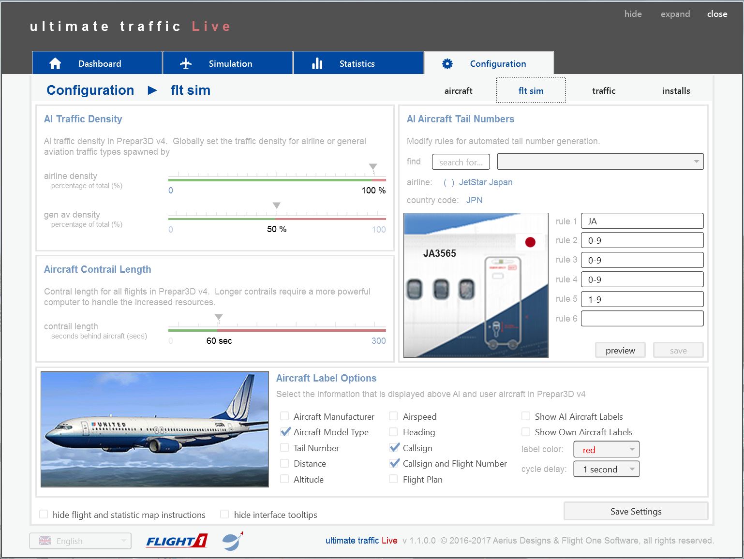Disable the Callsign label option

point(394,447)
